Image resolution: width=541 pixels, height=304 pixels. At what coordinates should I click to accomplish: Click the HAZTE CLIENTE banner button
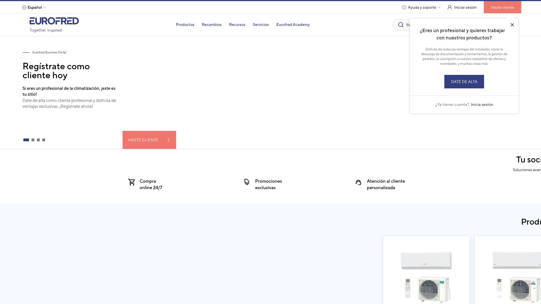pos(149,140)
